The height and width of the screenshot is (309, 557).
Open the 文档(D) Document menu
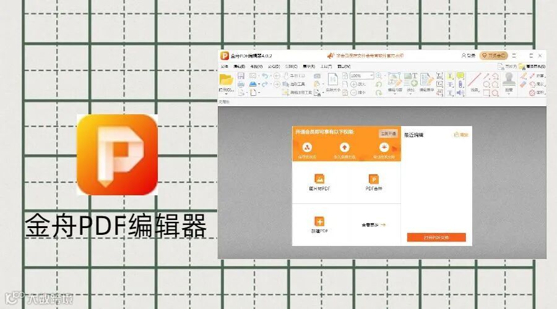point(274,66)
